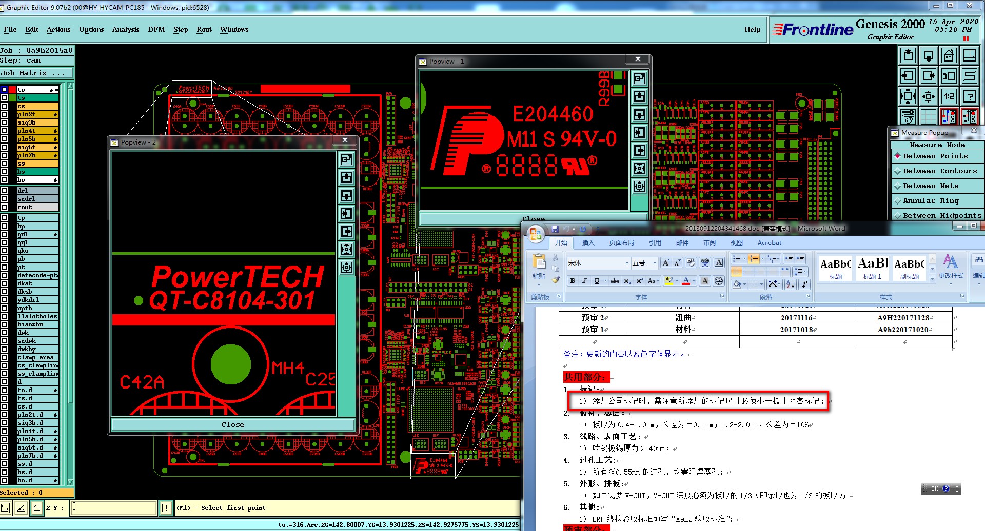Select the 标题 1 style in Word
The image size is (985, 531).
click(873, 268)
